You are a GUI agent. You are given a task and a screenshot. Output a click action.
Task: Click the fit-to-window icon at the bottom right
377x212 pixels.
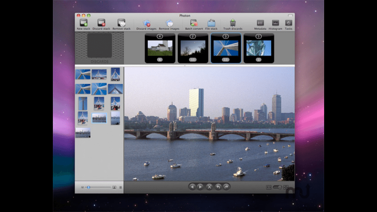(286, 187)
